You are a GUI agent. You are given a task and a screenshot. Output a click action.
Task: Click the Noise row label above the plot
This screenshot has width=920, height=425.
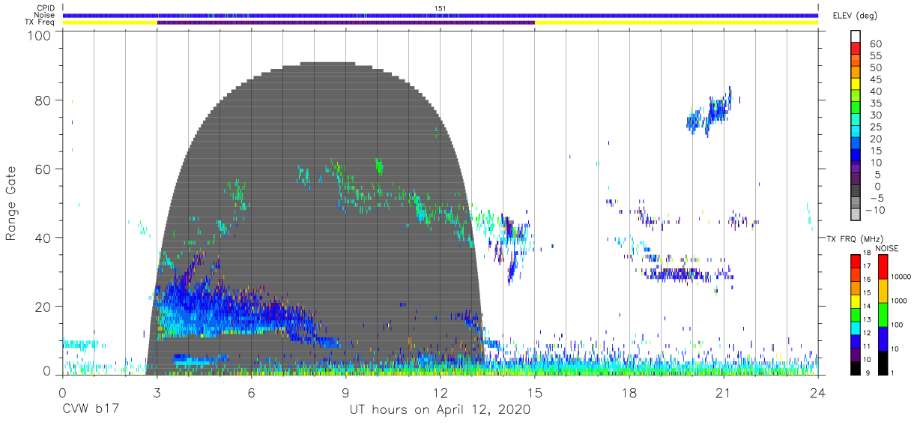(43, 15)
